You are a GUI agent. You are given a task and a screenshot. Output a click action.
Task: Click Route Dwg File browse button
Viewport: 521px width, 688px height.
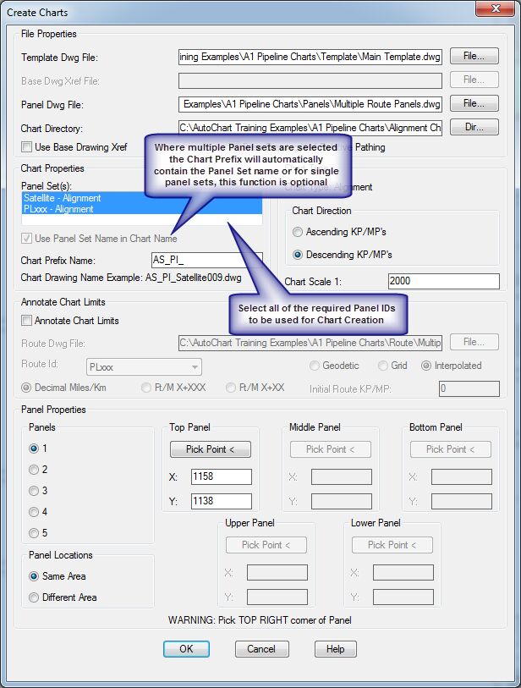pos(474,342)
